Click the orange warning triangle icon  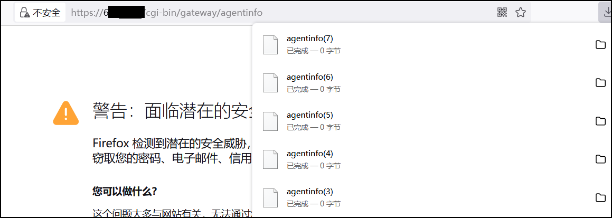pyautogui.click(x=66, y=113)
